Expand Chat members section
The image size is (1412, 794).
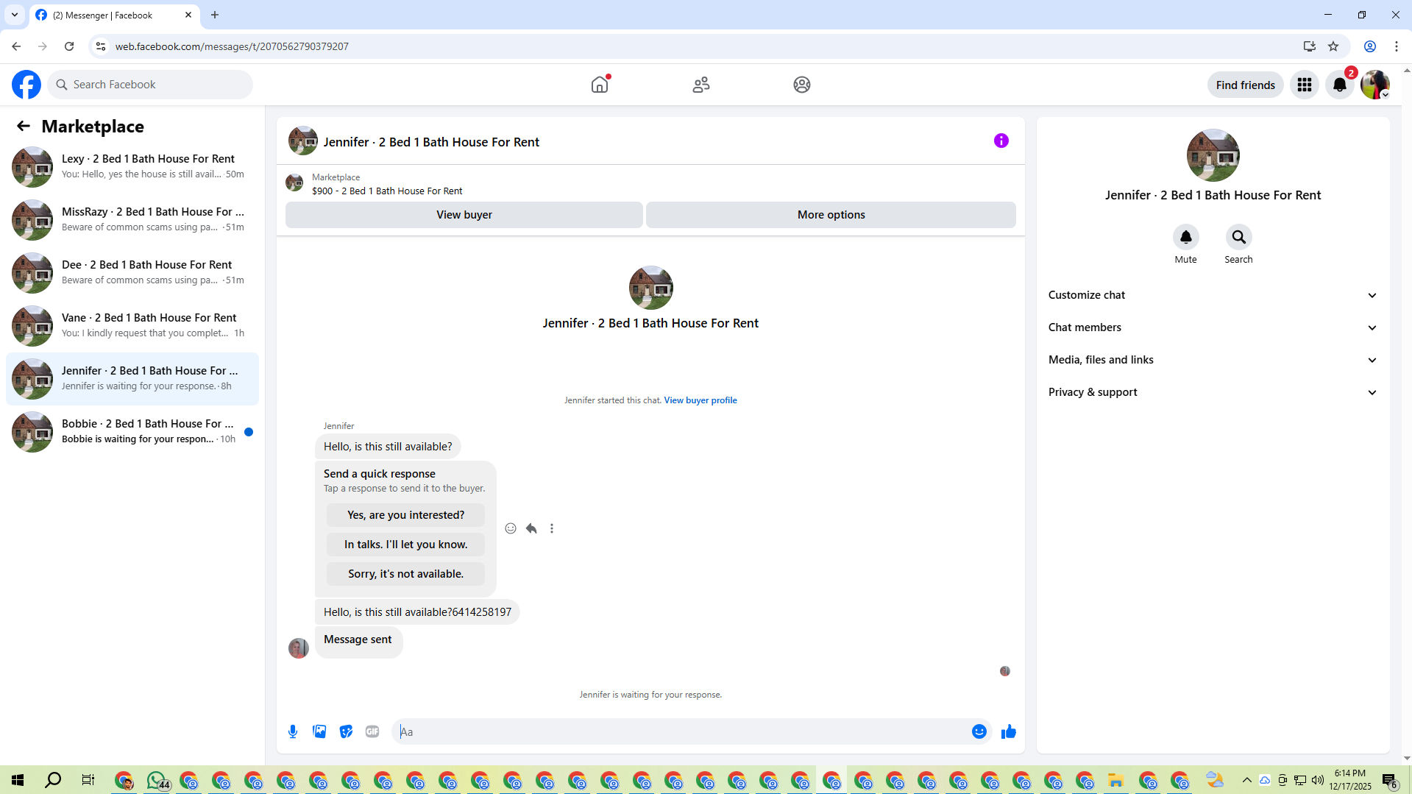[x=1212, y=327]
